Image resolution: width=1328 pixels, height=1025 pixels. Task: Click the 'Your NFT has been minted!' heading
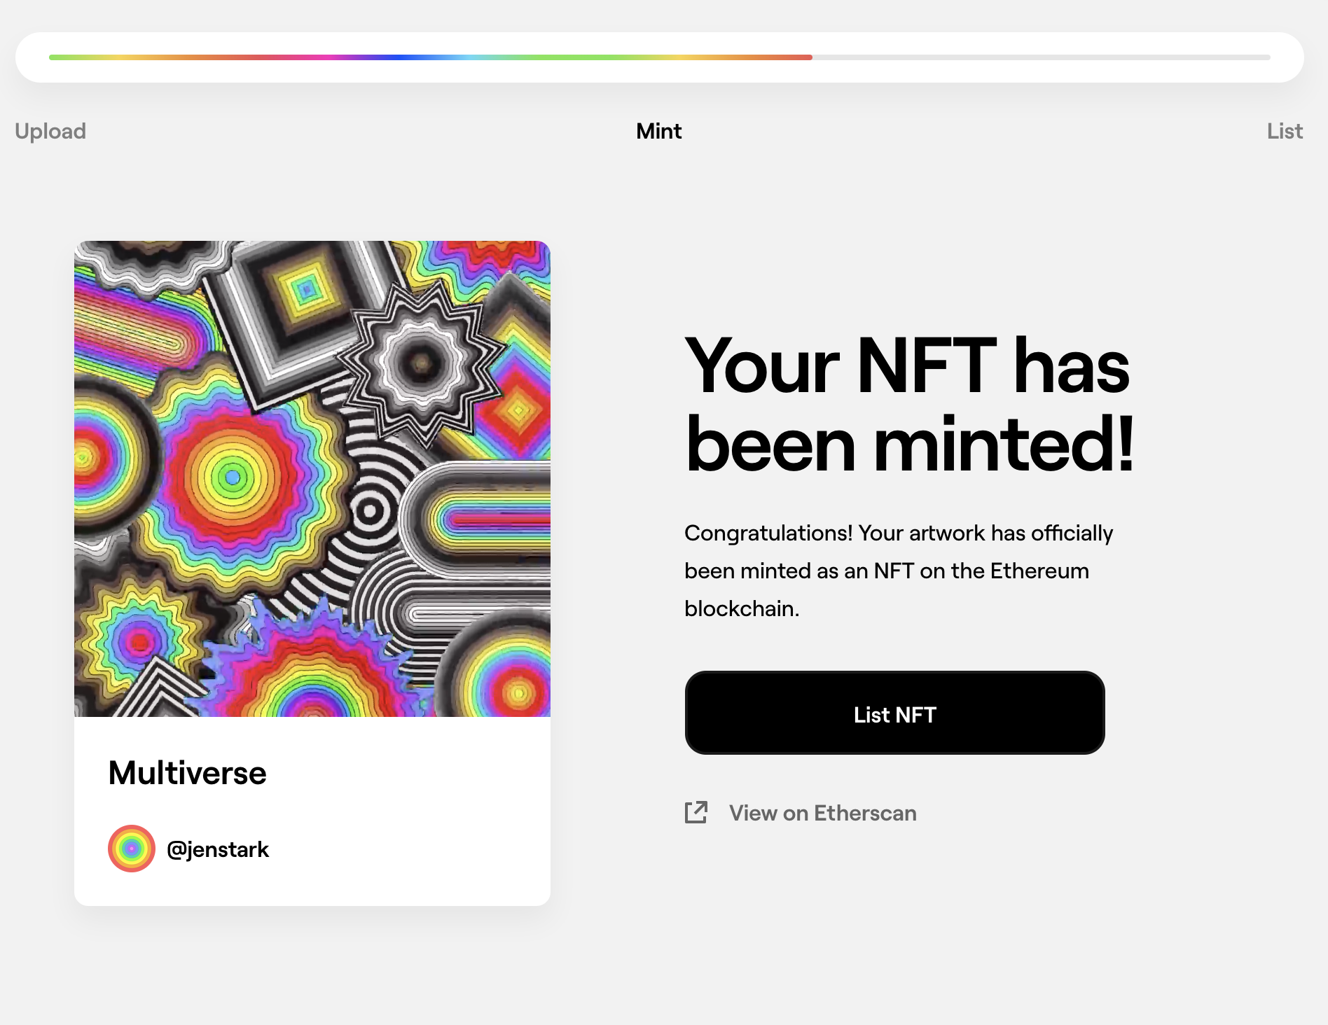click(909, 405)
